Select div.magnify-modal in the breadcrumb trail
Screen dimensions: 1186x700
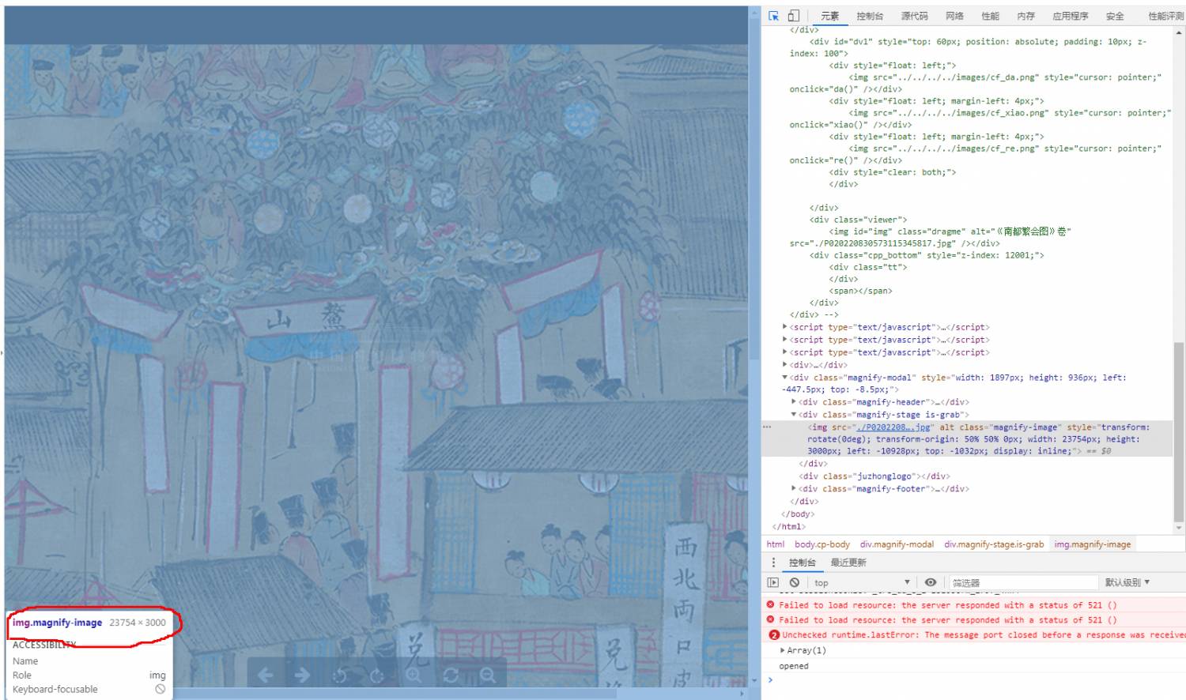[x=897, y=544]
